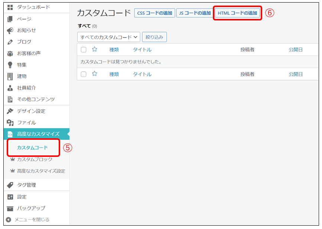Open カスタムブロック submenu item

(35, 159)
